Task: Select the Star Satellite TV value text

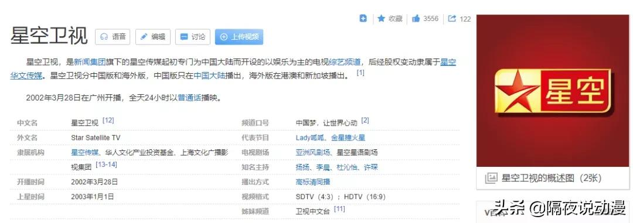Action: click(x=96, y=138)
